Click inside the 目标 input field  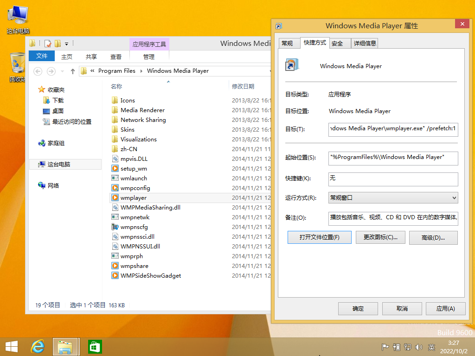coord(393,130)
